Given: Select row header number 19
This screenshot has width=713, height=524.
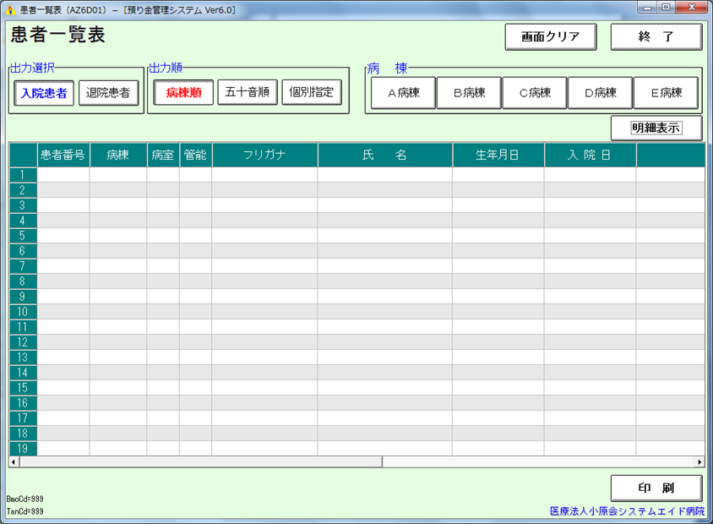Looking at the screenshot, I should (x=23, y=449).
